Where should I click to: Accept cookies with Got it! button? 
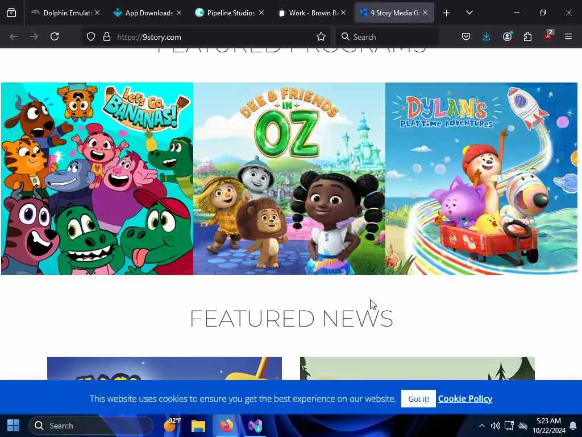coord(418,399)
